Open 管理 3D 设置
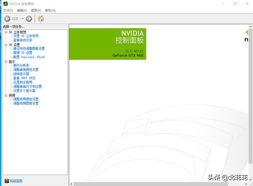The height and width of the screenshot is (186, 253). [23, 53]
